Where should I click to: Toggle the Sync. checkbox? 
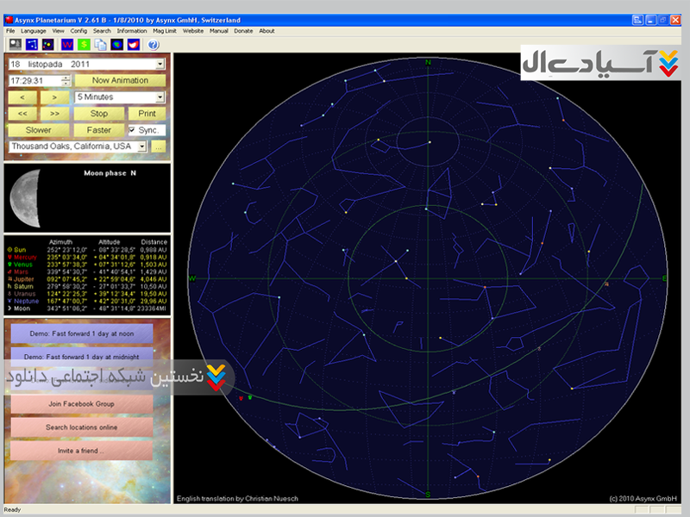133,130
